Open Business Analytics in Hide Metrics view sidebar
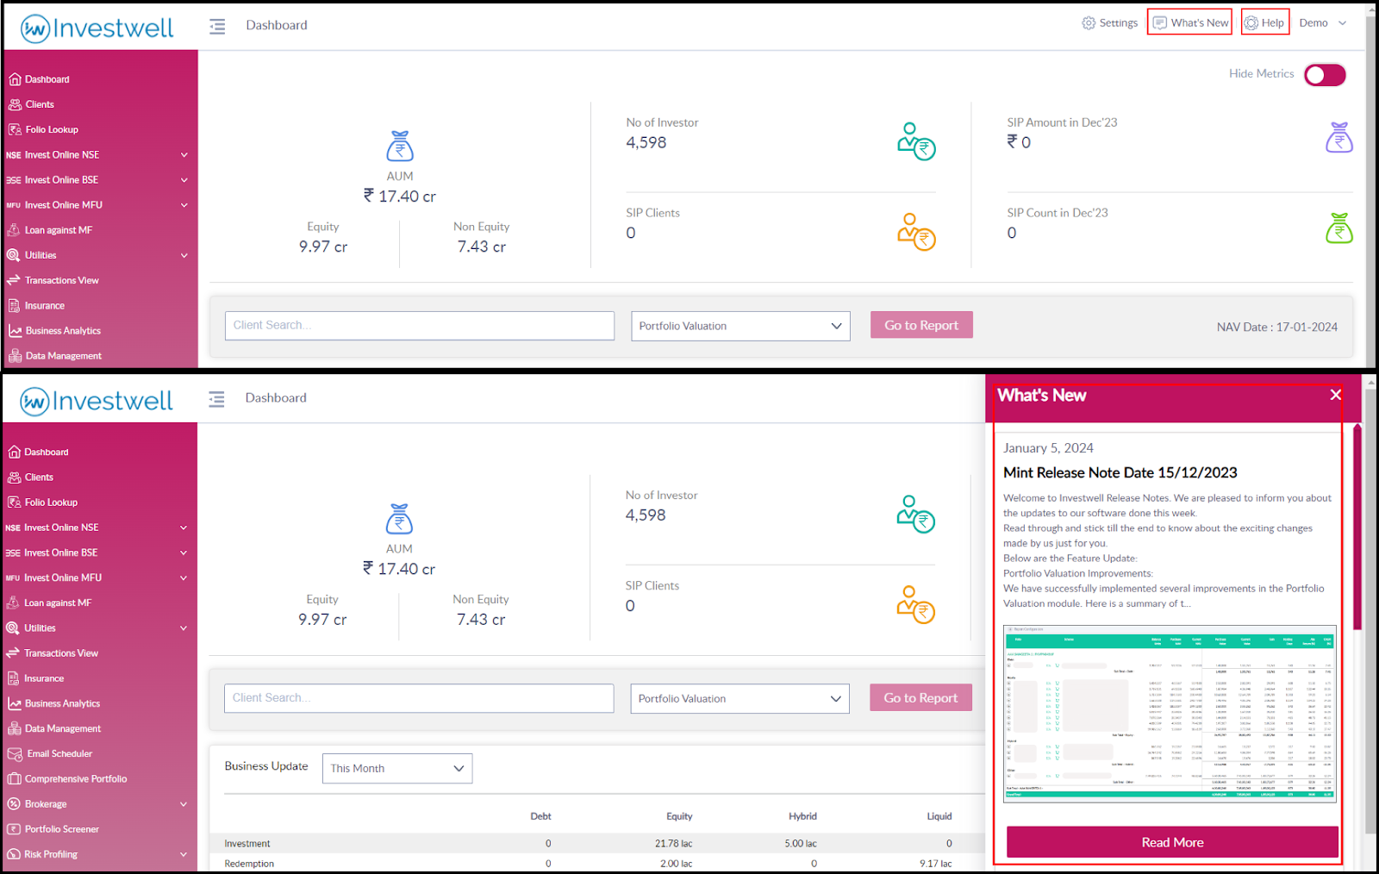Image resolution: width=1379 pixels, height=874 pixels. [54, 331]
